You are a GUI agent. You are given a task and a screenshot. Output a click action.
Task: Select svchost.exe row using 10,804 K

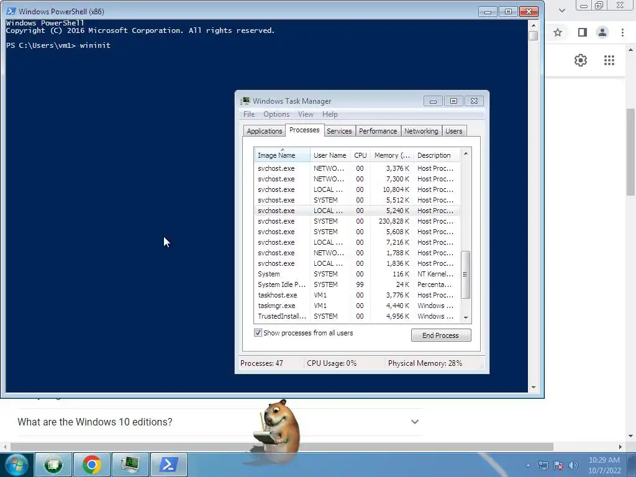pyautogui.click(x=357, y=190)
